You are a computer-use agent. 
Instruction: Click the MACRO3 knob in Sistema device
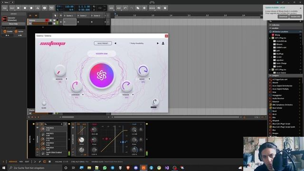43,144
